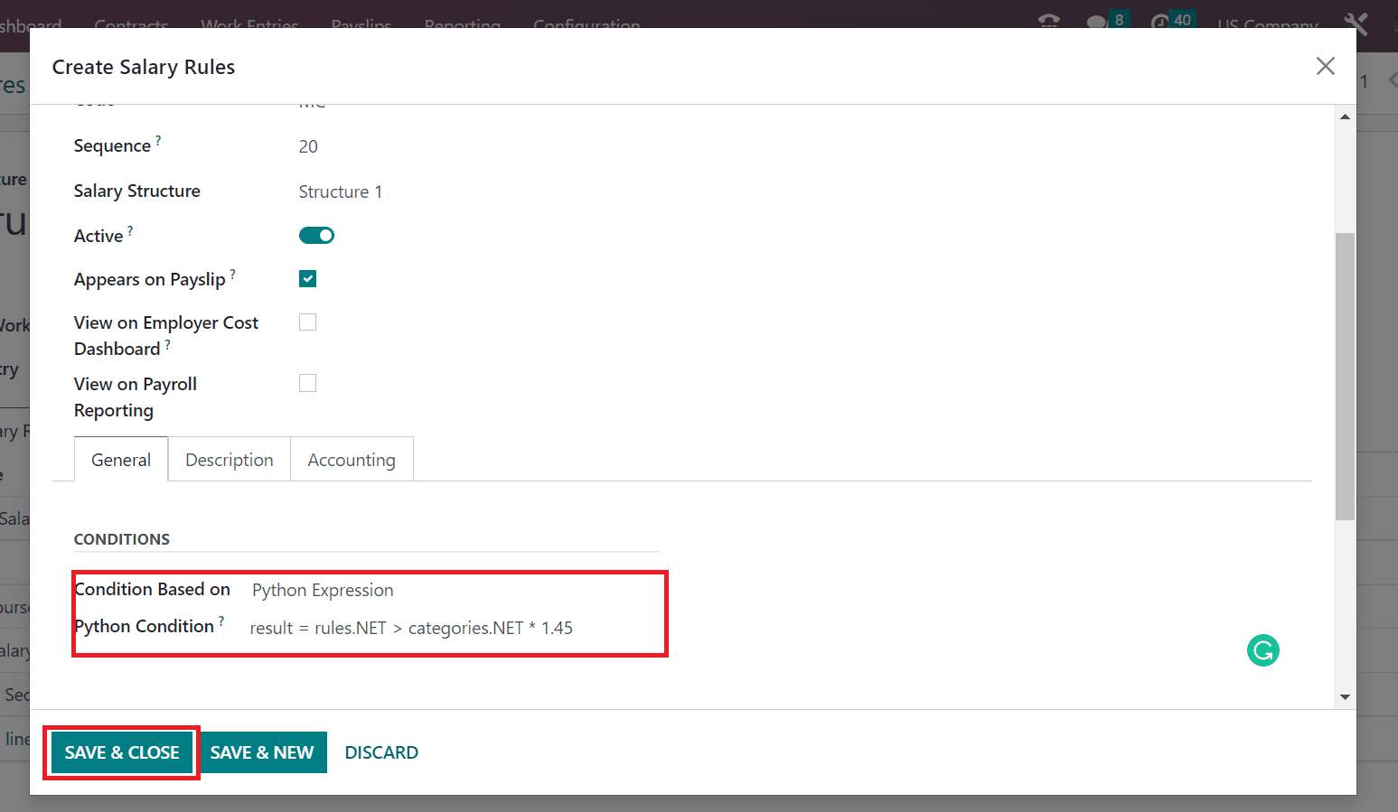Open the developer tools wrench icon
Screen dimensions: 1398x812
coord(1356,23)
